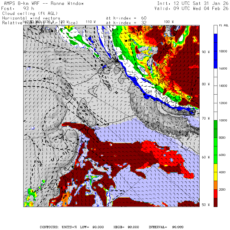
Task: Select the 'Fcst: 93 h' forecast hour text
Action: click(18, 8)
